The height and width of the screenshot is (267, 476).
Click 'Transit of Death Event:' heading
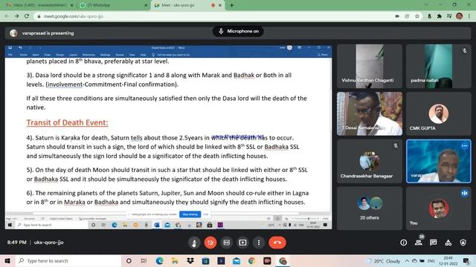[67, 122]
